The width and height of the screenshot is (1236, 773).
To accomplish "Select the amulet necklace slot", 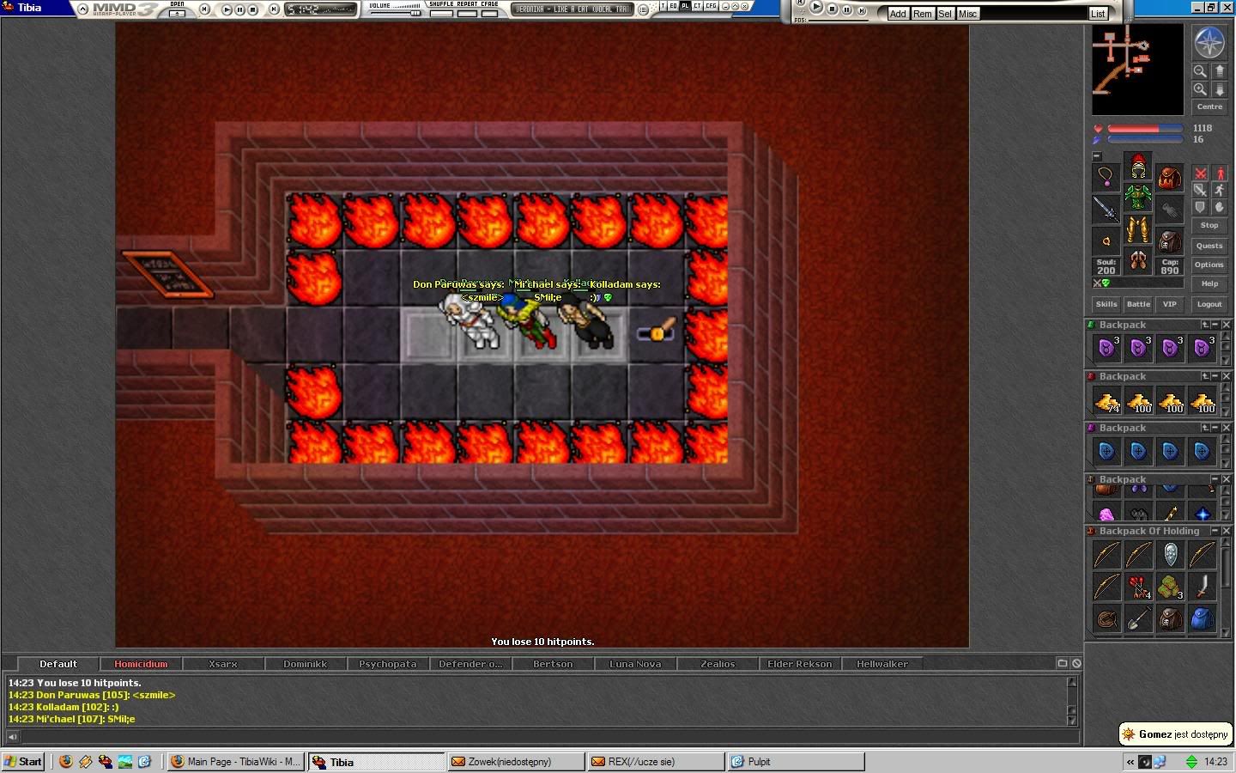I will (1106, 178).
